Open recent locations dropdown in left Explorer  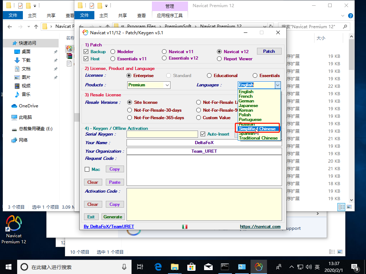[29, 26]
